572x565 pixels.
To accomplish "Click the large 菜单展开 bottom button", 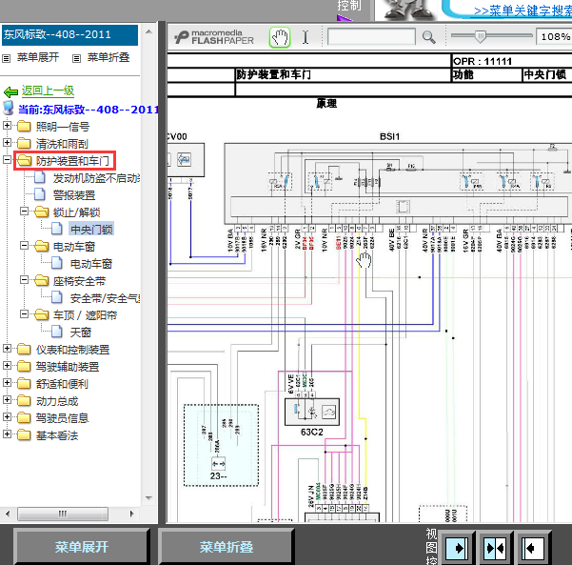I will click(x=81, y=547).
